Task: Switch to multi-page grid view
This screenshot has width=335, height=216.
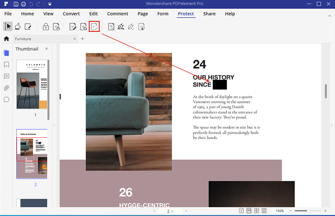Action: tap(264, 211)
